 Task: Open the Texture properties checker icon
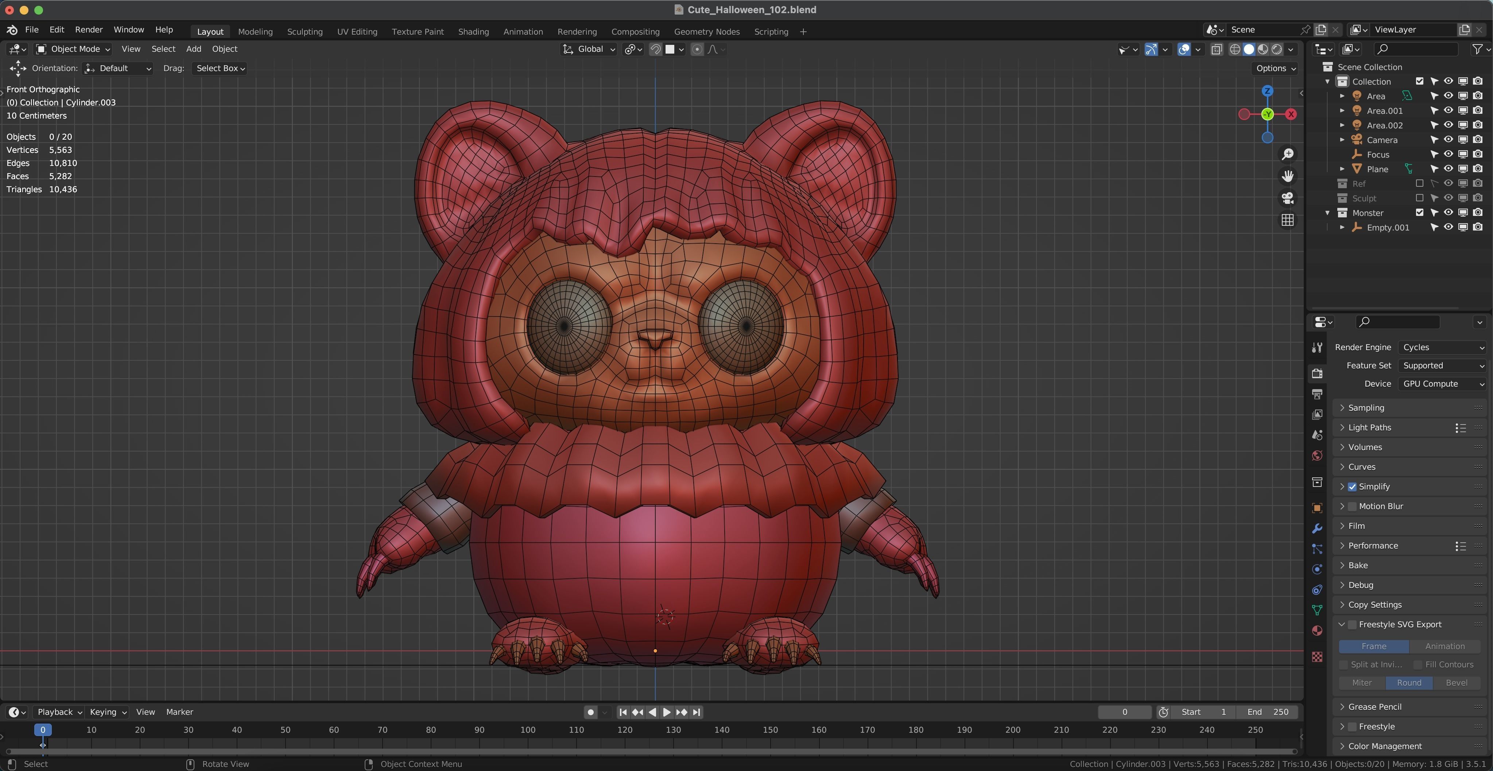[x=1317, y=657]
